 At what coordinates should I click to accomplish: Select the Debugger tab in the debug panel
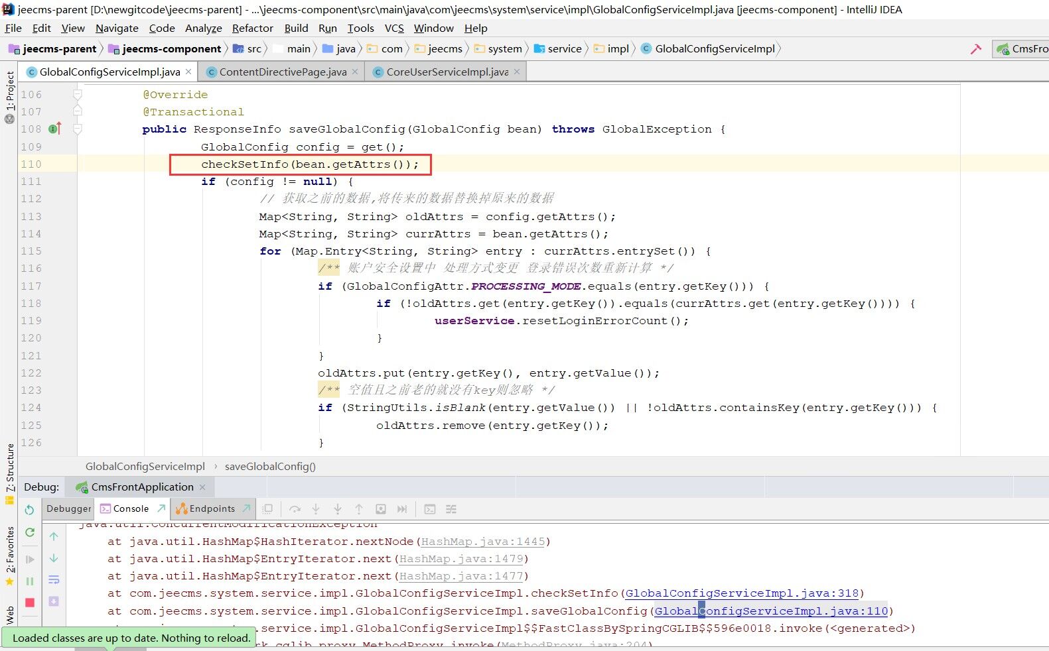click(69, 508)
